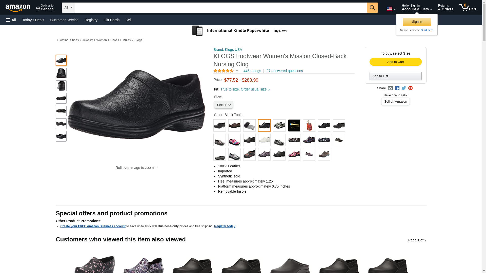
Task: Open the shopping cart icon
Action: pos(468,8)
